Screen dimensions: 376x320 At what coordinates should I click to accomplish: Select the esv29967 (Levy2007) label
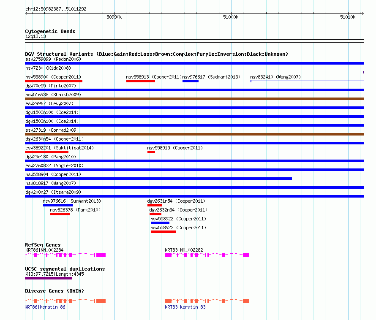(49, 103)
